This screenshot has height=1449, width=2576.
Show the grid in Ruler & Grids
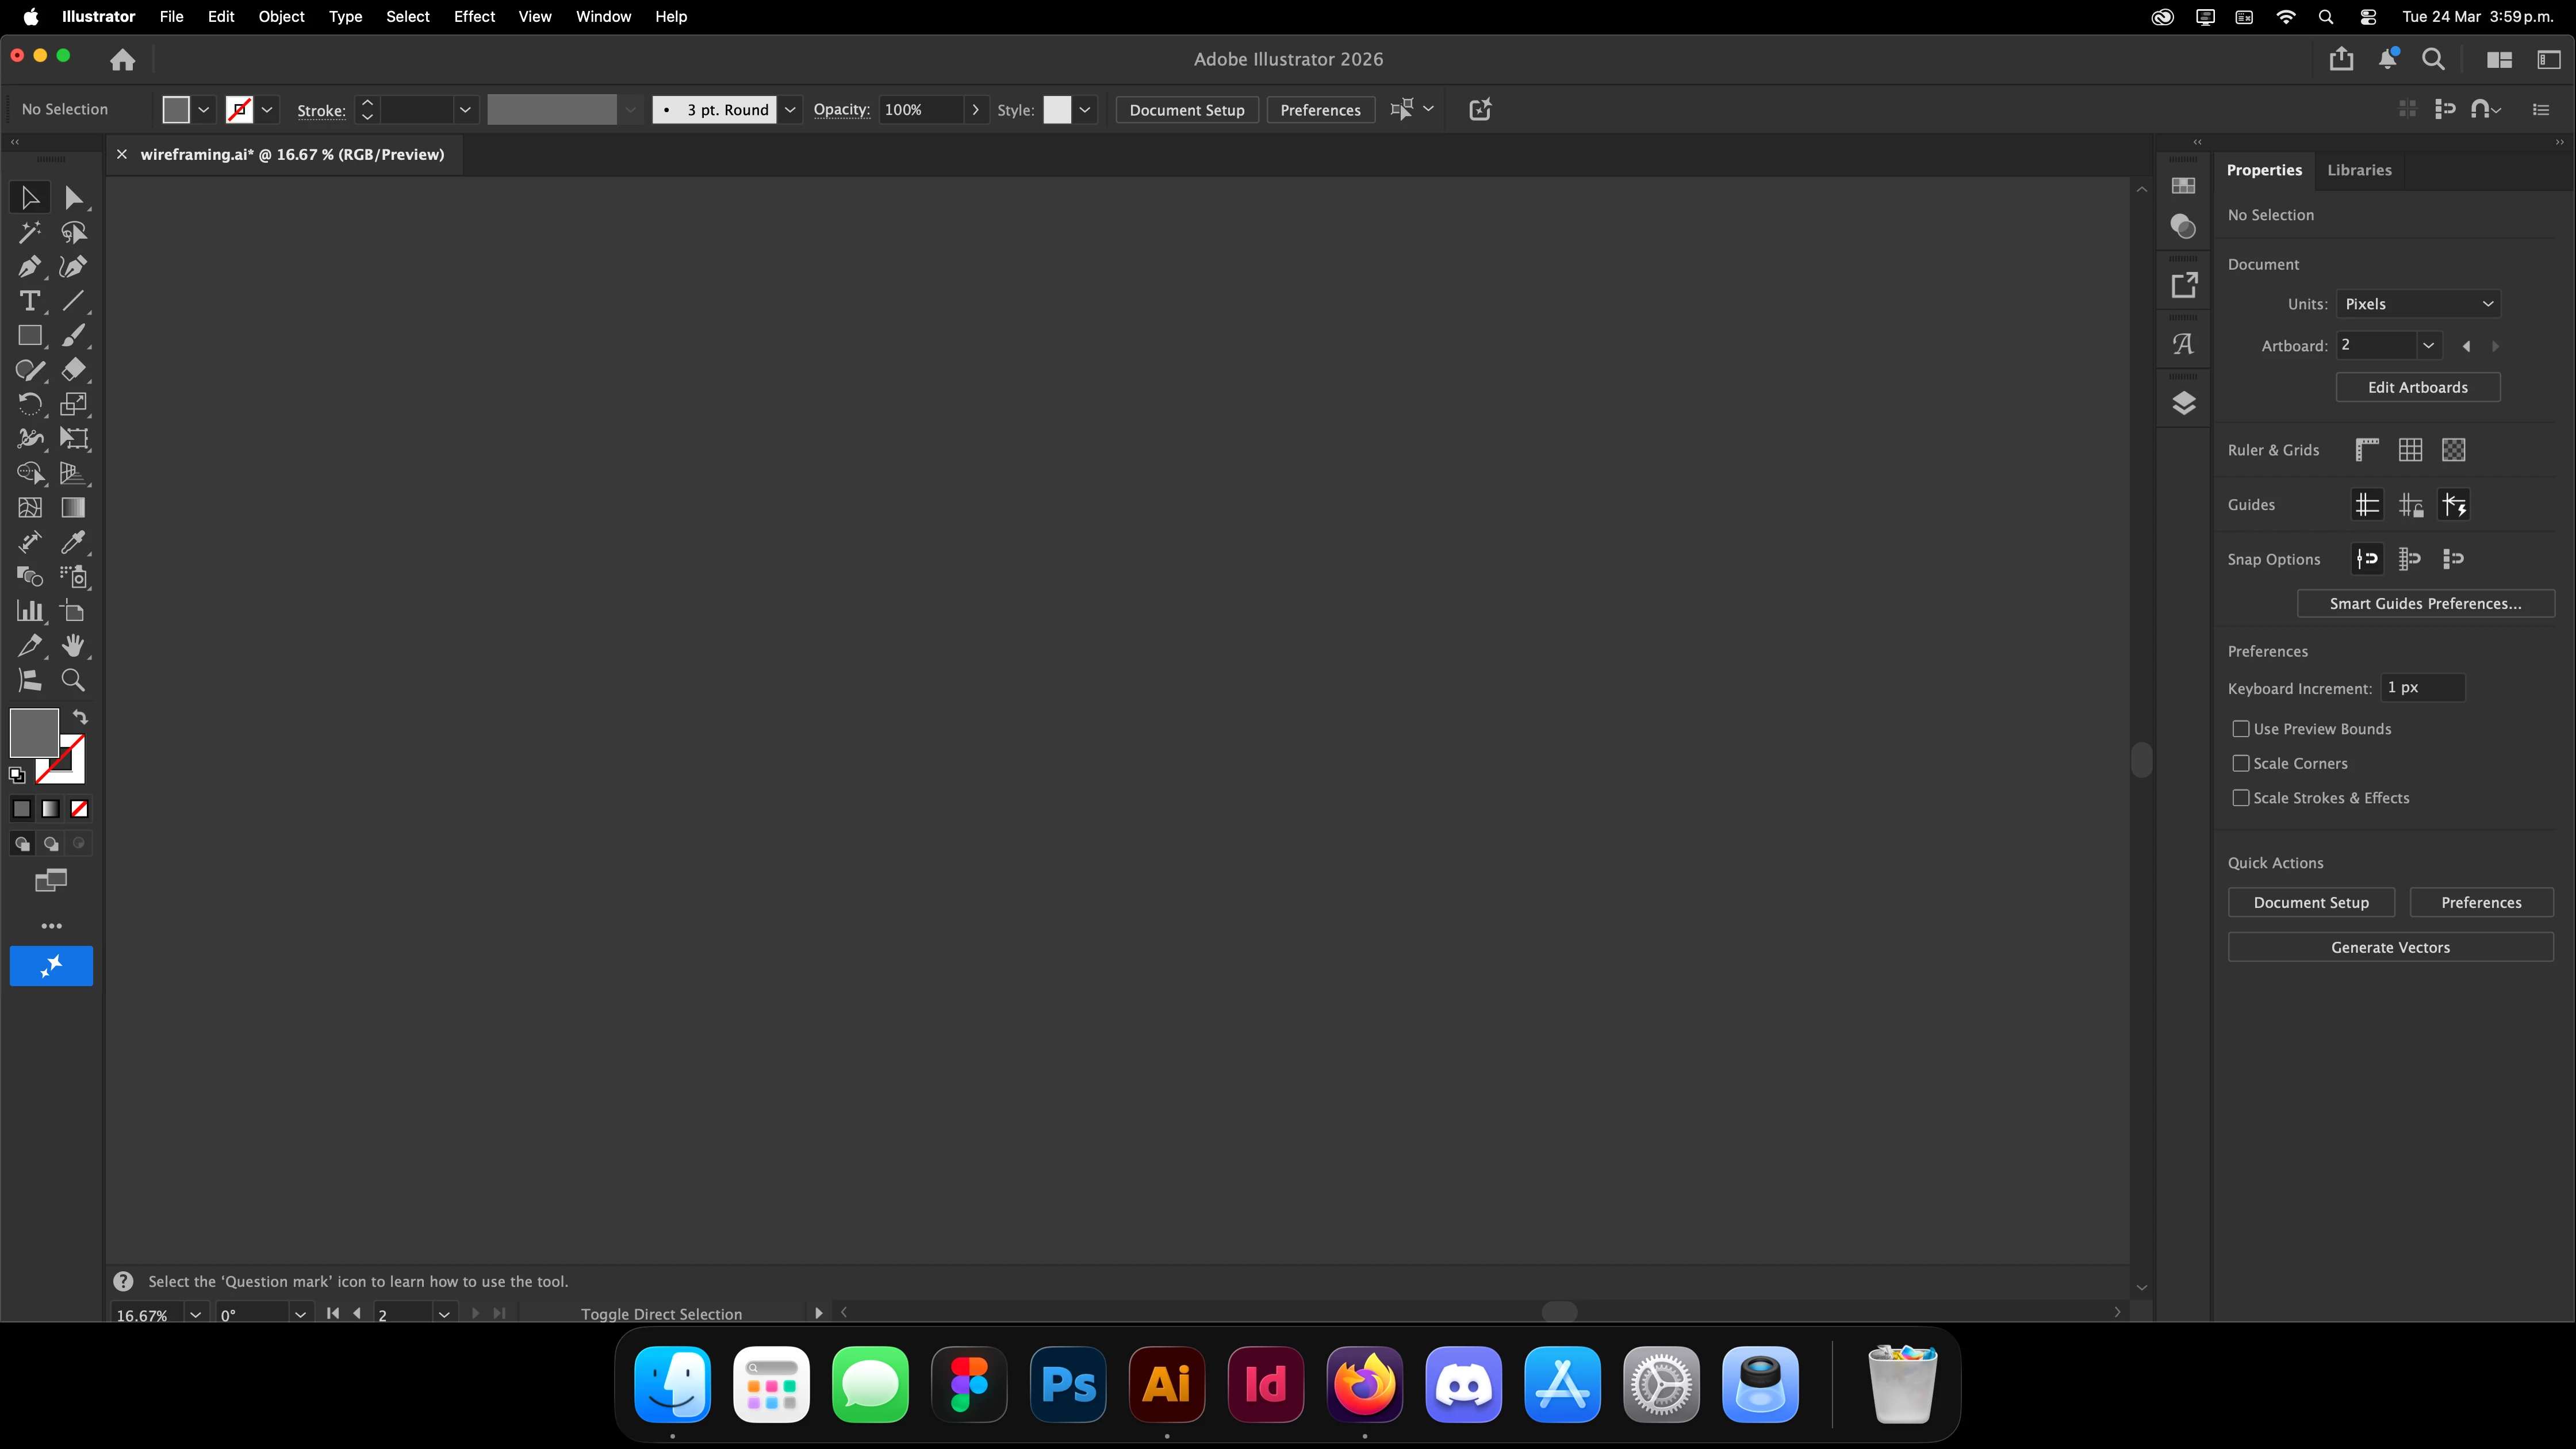pyautogui.click(x=2410, y=450)
